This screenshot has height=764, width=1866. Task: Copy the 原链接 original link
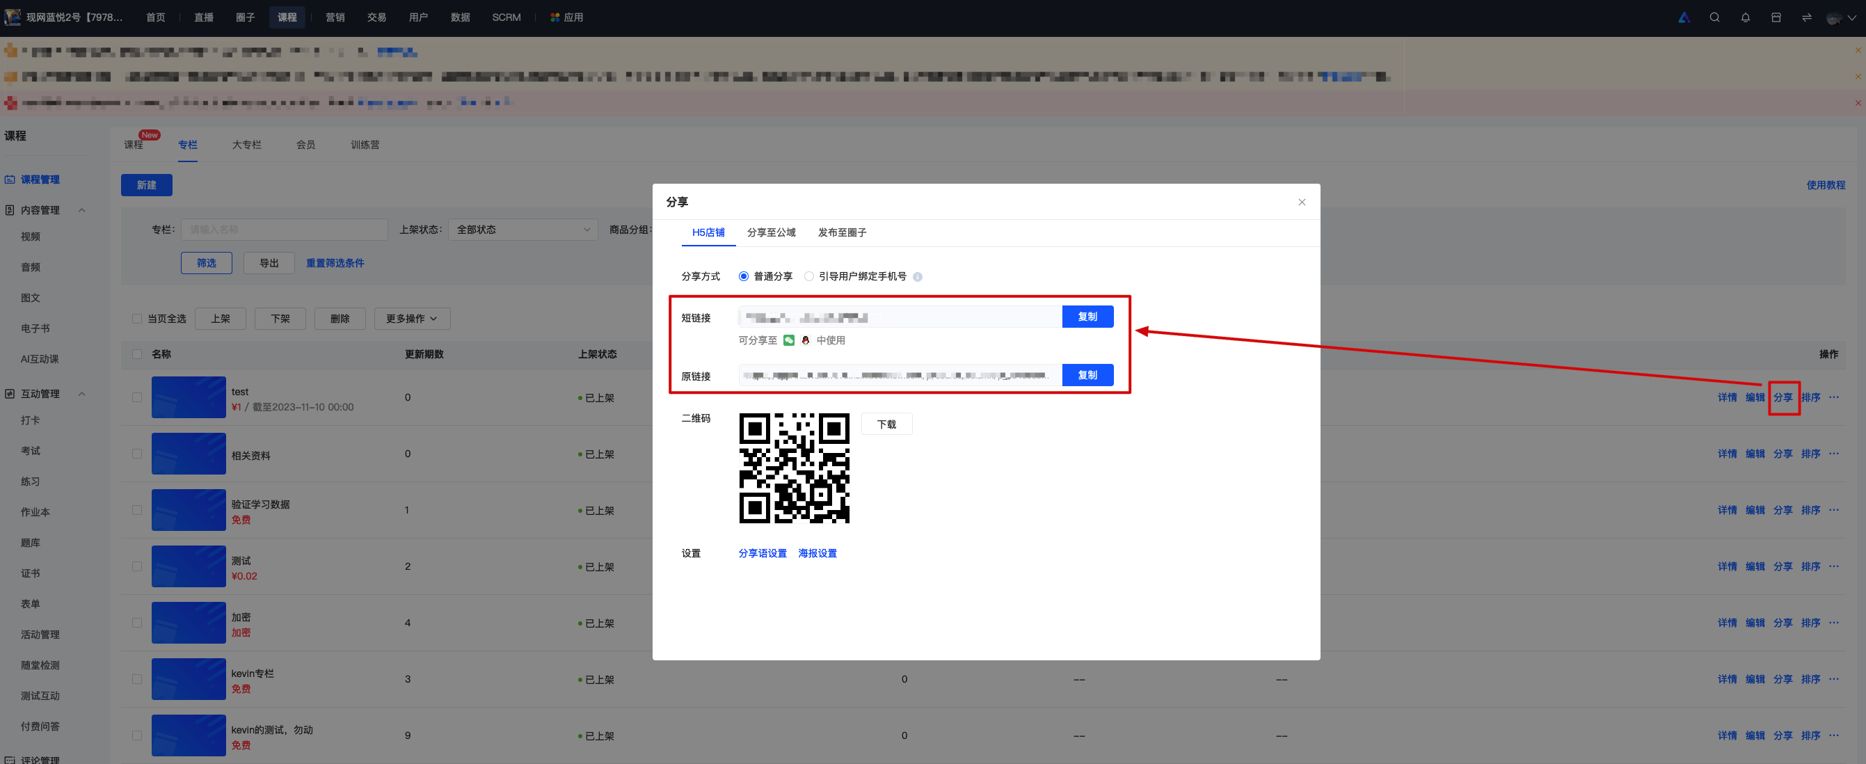pos(1087,375)
